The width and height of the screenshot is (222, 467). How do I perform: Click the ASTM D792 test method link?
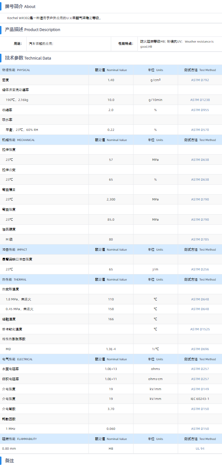tap(200, 80)
